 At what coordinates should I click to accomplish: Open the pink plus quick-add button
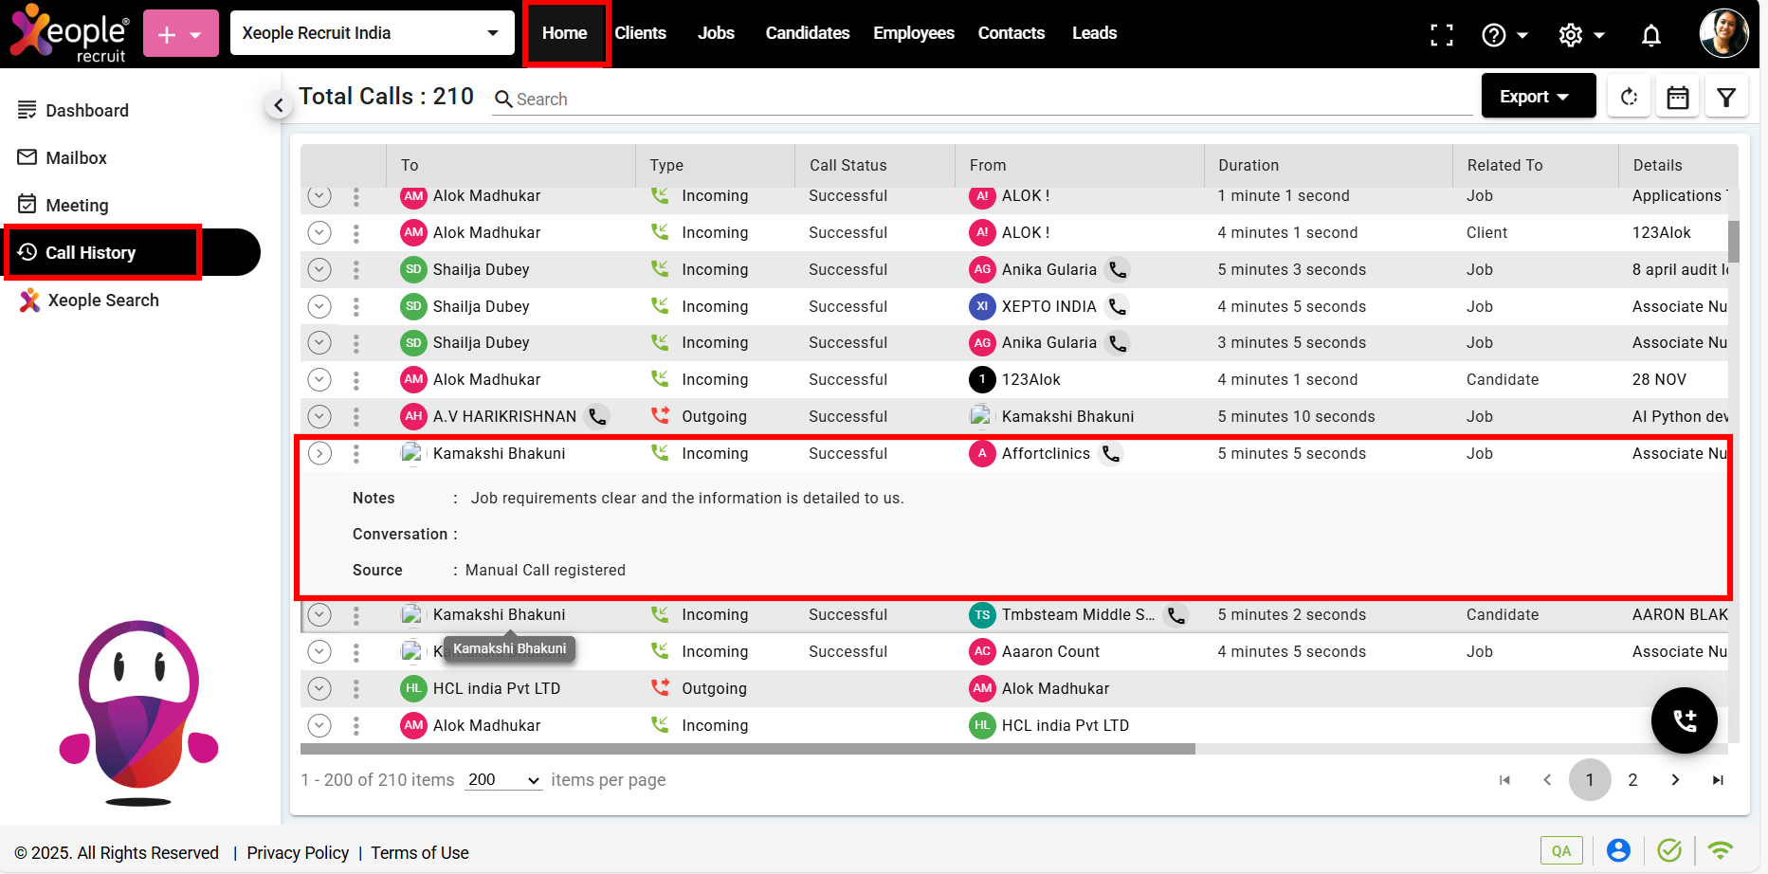tap(180, 34)
